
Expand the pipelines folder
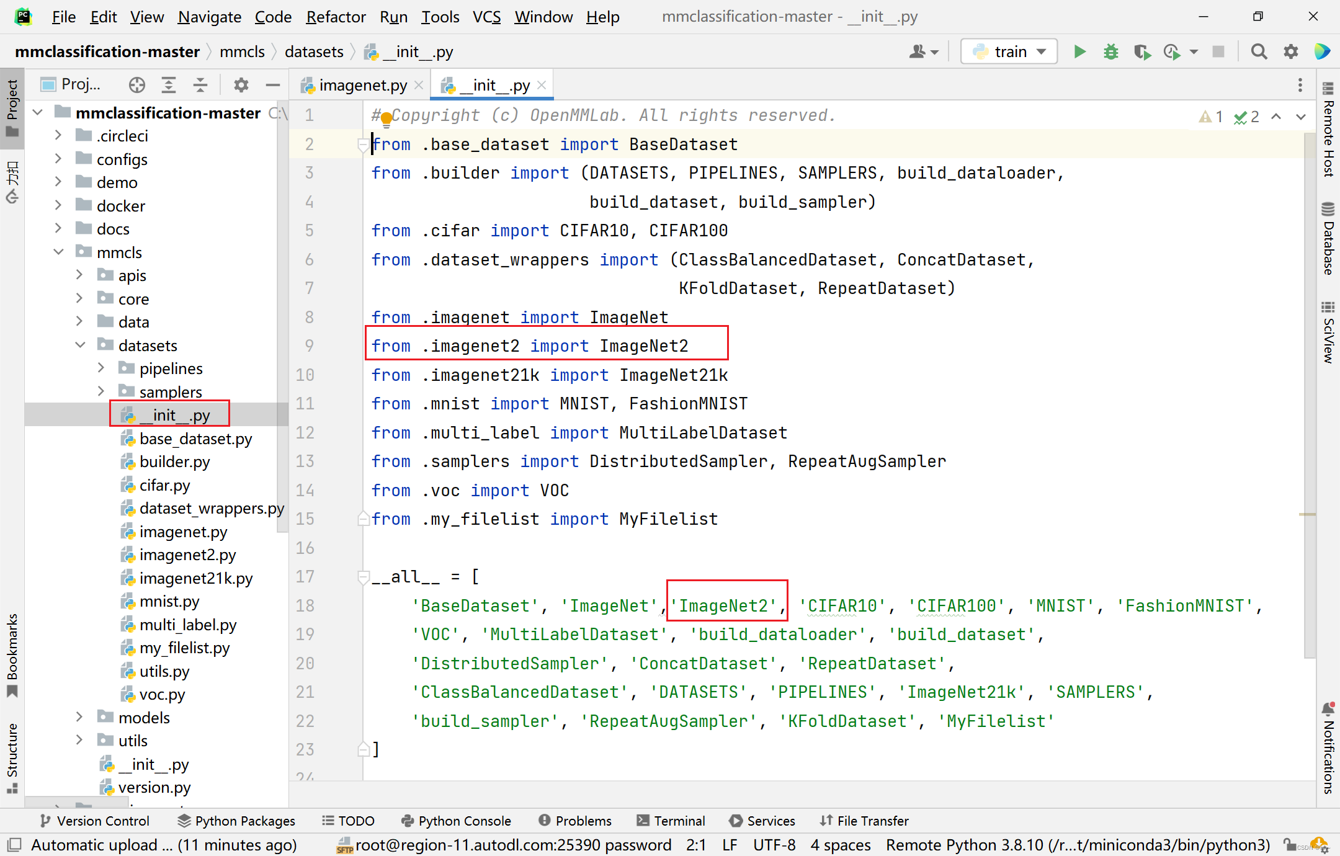[x=101, y=368]
